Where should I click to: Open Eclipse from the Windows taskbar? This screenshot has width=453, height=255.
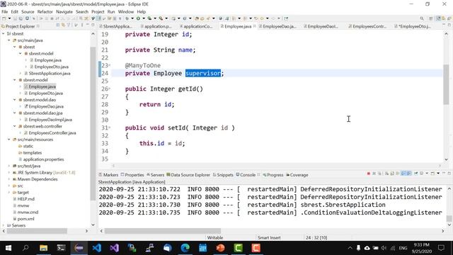tap(79, 248)
